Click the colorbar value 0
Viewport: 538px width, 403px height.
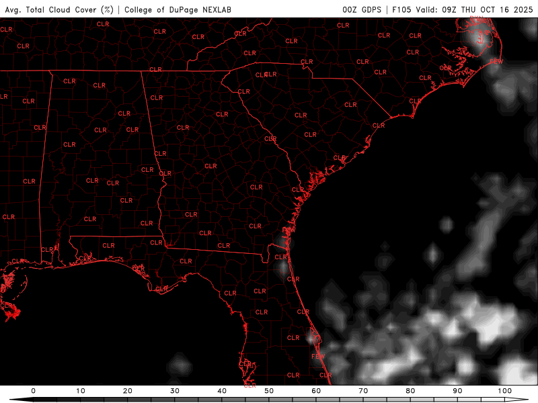pos(33,391)
